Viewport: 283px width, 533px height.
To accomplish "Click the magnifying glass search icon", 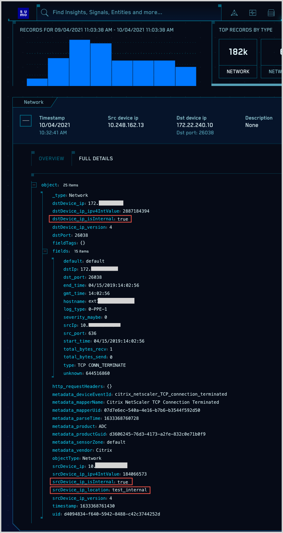I will coord(44,13).
